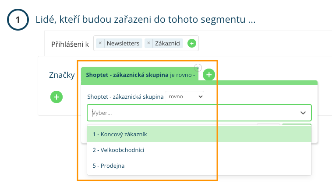Delete the Shoptet condition using the circled x
332x183 pixels.
[x=198, y=68]
